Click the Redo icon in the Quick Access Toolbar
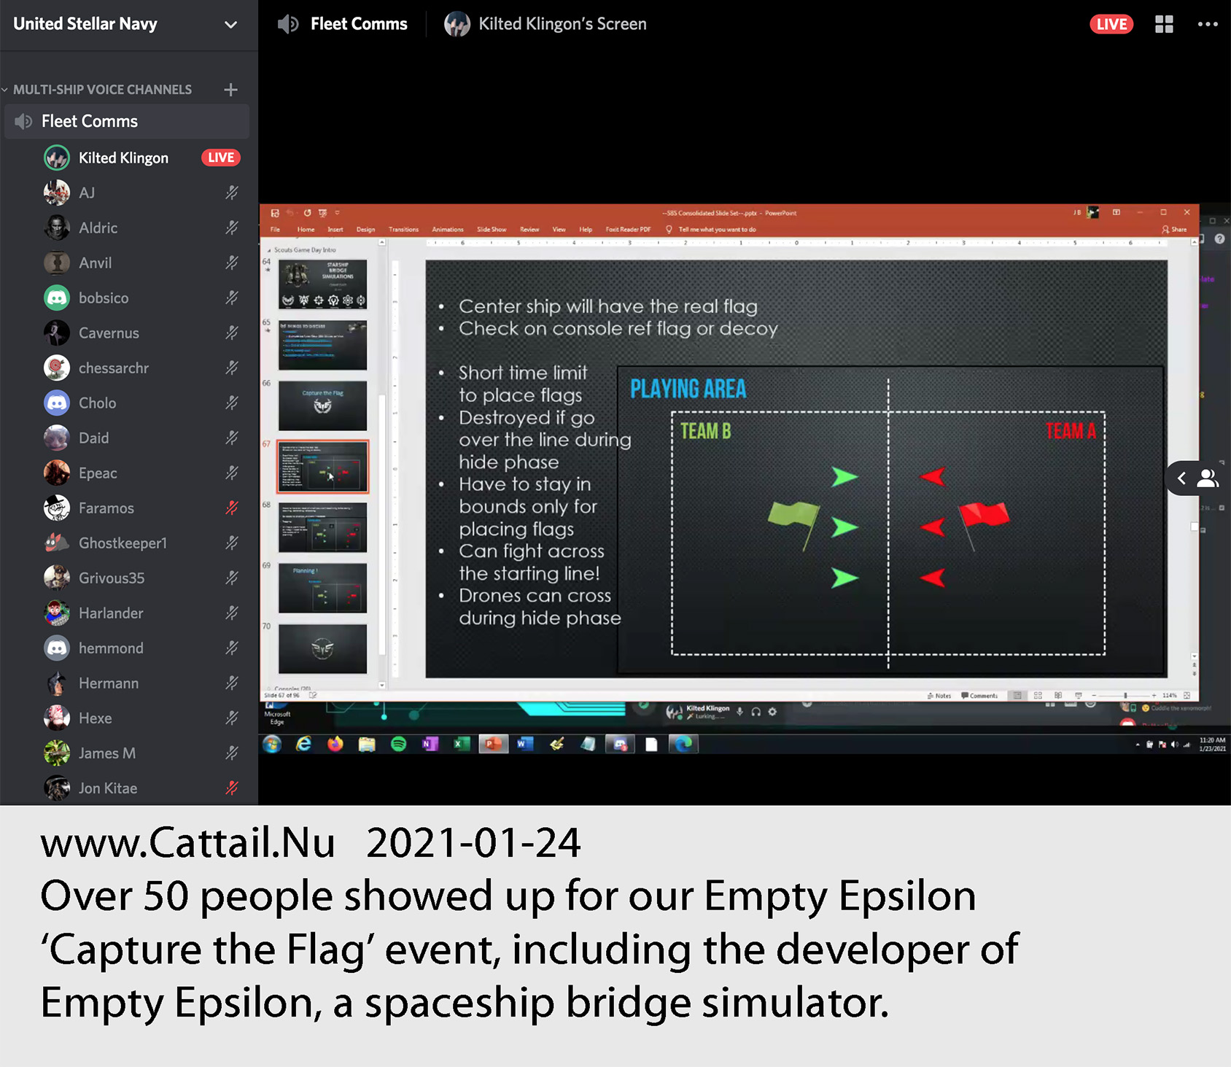The image size is (1231, 1067). pos(307,213)
